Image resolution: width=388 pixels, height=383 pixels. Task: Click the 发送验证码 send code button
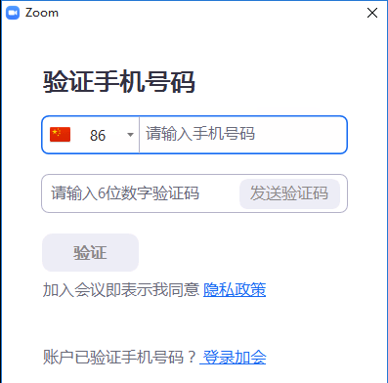[289, 193]
